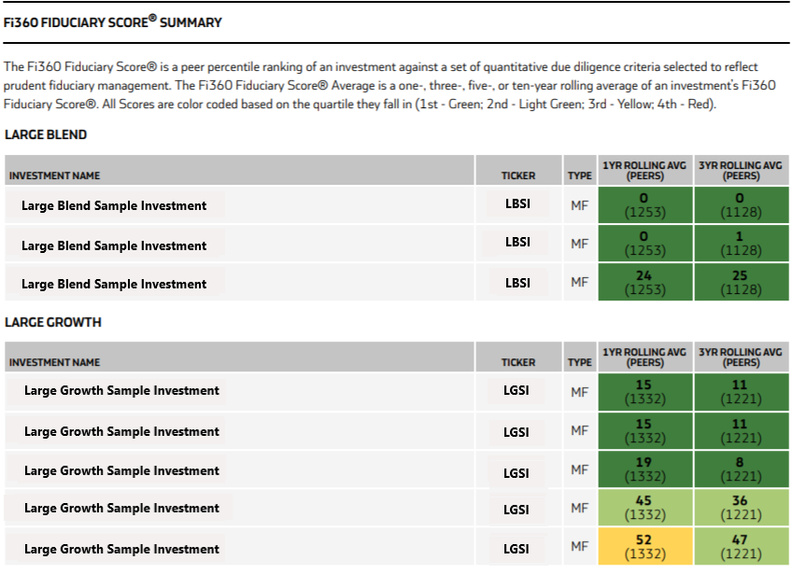Select the score cell showing 24 (1253)
Viewport: 793px width, 574px height.
pos(644,283)
